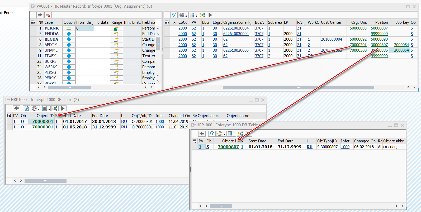The height and width of the screenshot is (212, 421).
Task: Click the From data input field for PERNR
Action: point(85,28)
